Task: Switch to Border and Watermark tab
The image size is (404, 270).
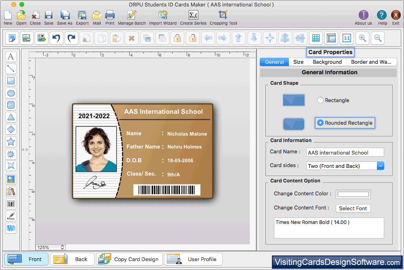Action: 371,62
